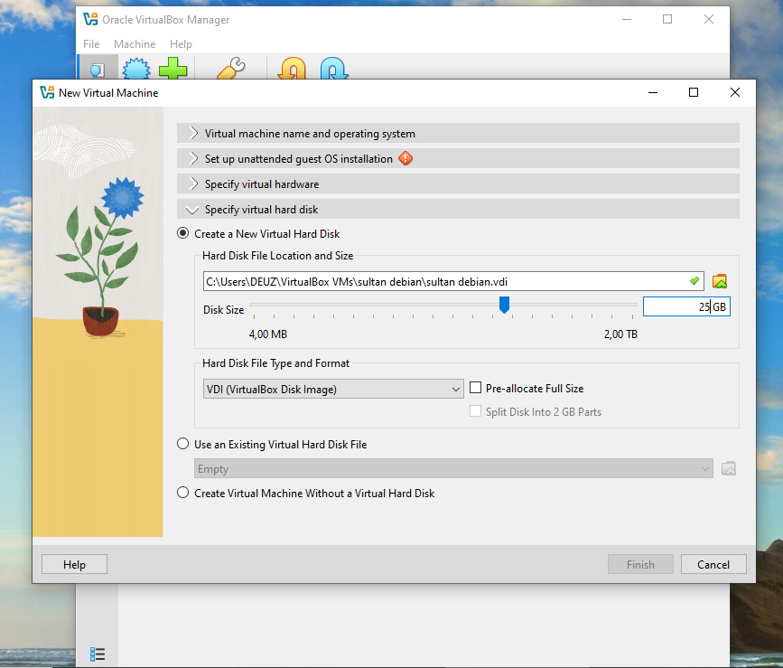Click the 4,00 MB minimum size label
The height and width of the screenshot is (668, 783).
click(268, 334)
